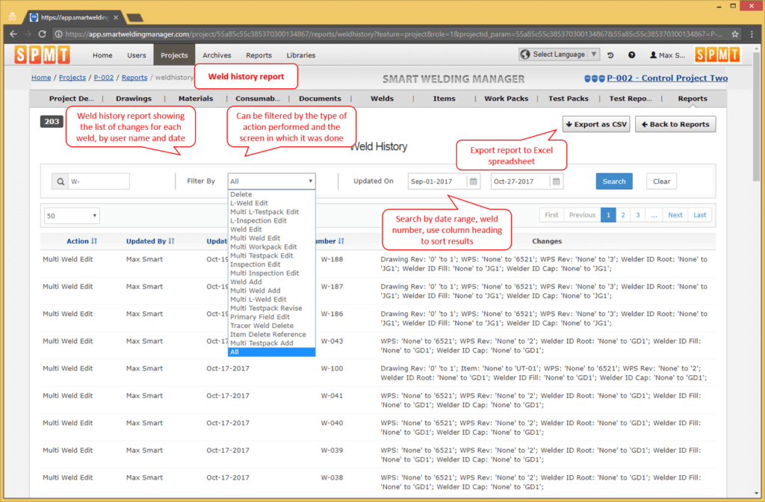Sort by weld Number column arrows
Image resolution: width=765 pixels, height=502 pixels.
341,241
